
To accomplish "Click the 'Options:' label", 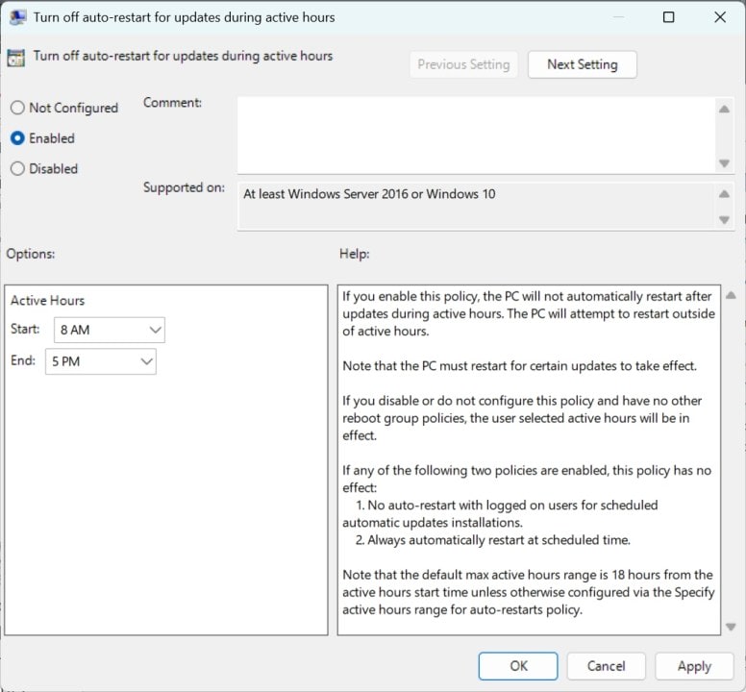I will 31,254.
